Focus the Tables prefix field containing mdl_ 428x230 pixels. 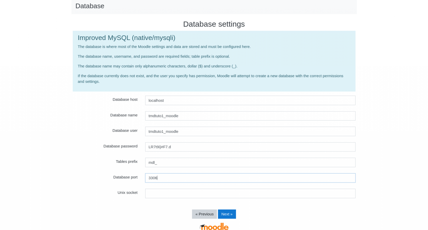pyautogui.click(x=250, y=162)
